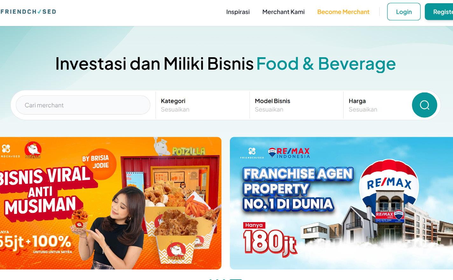
Task: Open the Inspirasi menu item
Action: pos(238,12)
